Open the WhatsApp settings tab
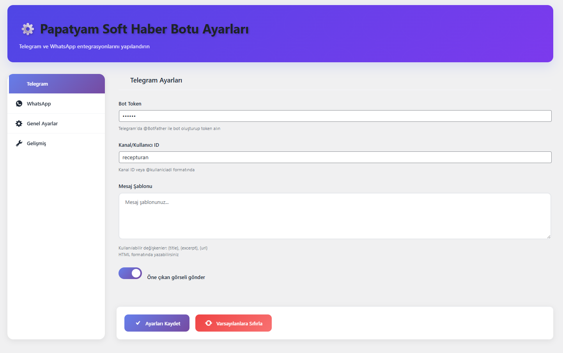Image resolution: width=563 pixels, height=353 pixels. pyautogui.click(x=56, y=104)
